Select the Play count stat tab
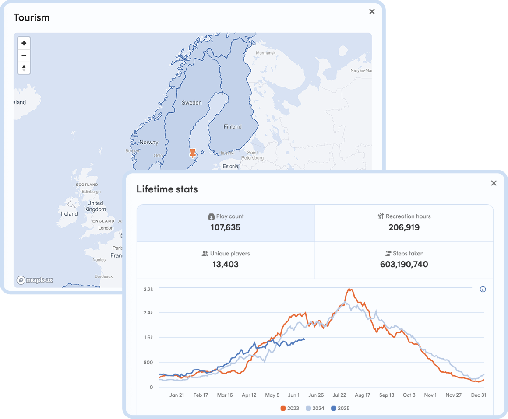The height and width of the screenshot is (419, 508). tap(226, 223)
